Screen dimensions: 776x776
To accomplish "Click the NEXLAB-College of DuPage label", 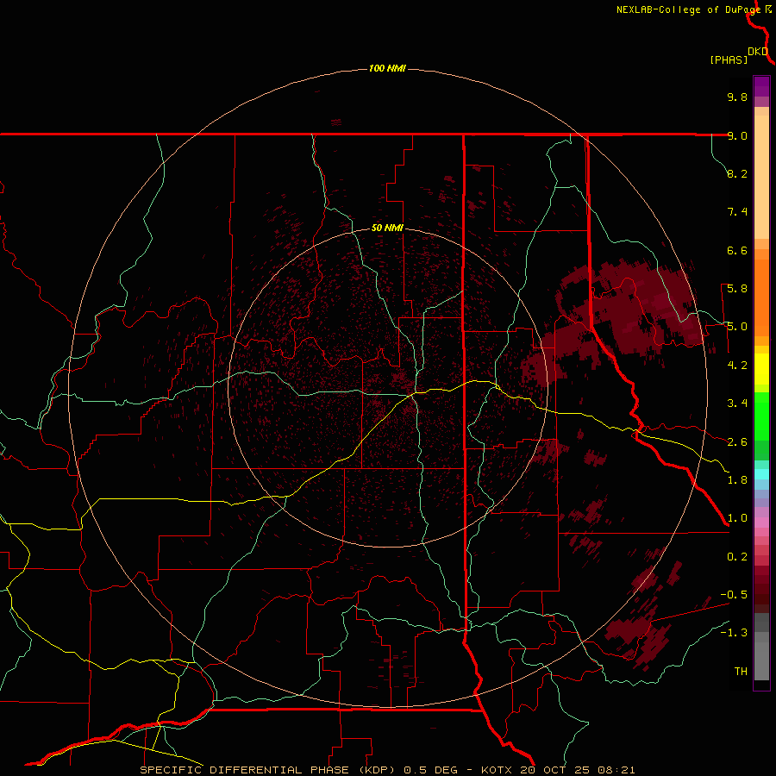I will [x=688, y=9].
